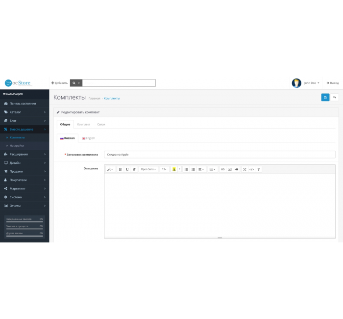Viewport: 343px width, 319px height.
Task: Focus the top search input field
Action: [x=119, y=83]
